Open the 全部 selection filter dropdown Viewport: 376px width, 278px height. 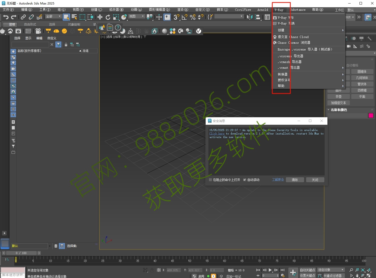[53, 16]
